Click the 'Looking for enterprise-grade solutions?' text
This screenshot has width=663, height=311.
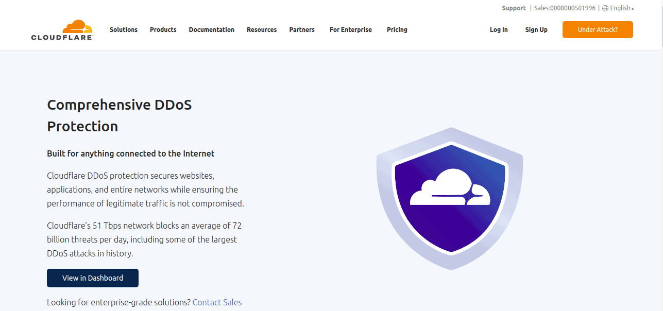[118, 302]
